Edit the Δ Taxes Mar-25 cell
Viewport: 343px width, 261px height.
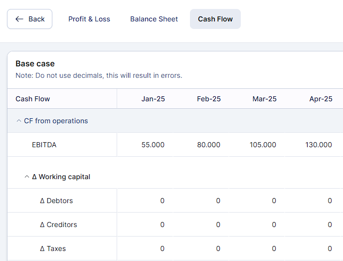pyautogui.click(x=257, y=249)
